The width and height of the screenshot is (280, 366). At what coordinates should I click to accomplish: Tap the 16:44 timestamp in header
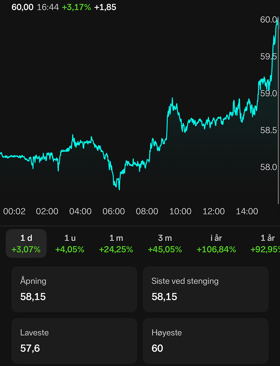click(x=47, y=7)
